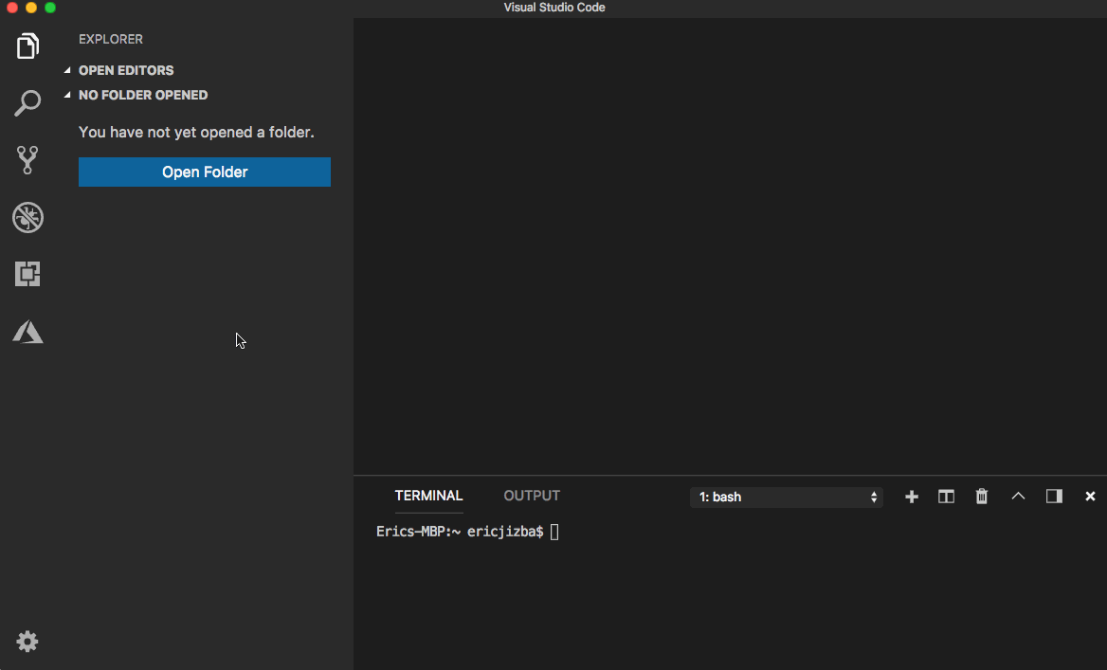Split the terminal pane
The image size is (1107, 670).
click(946, 497)
